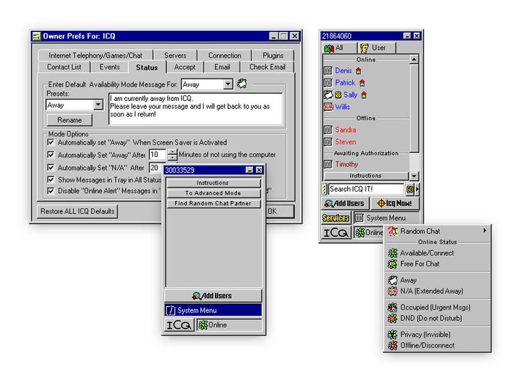This screenshot has height=381, width=520.
Task: Click the ICQ logo in the contact list
Action: pos(335,233)
